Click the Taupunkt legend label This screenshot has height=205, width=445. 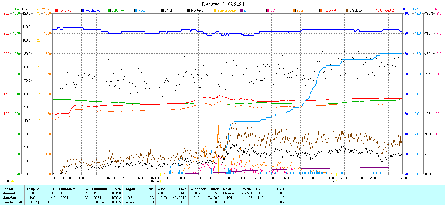pyautogui.click(x=330, y=11)
